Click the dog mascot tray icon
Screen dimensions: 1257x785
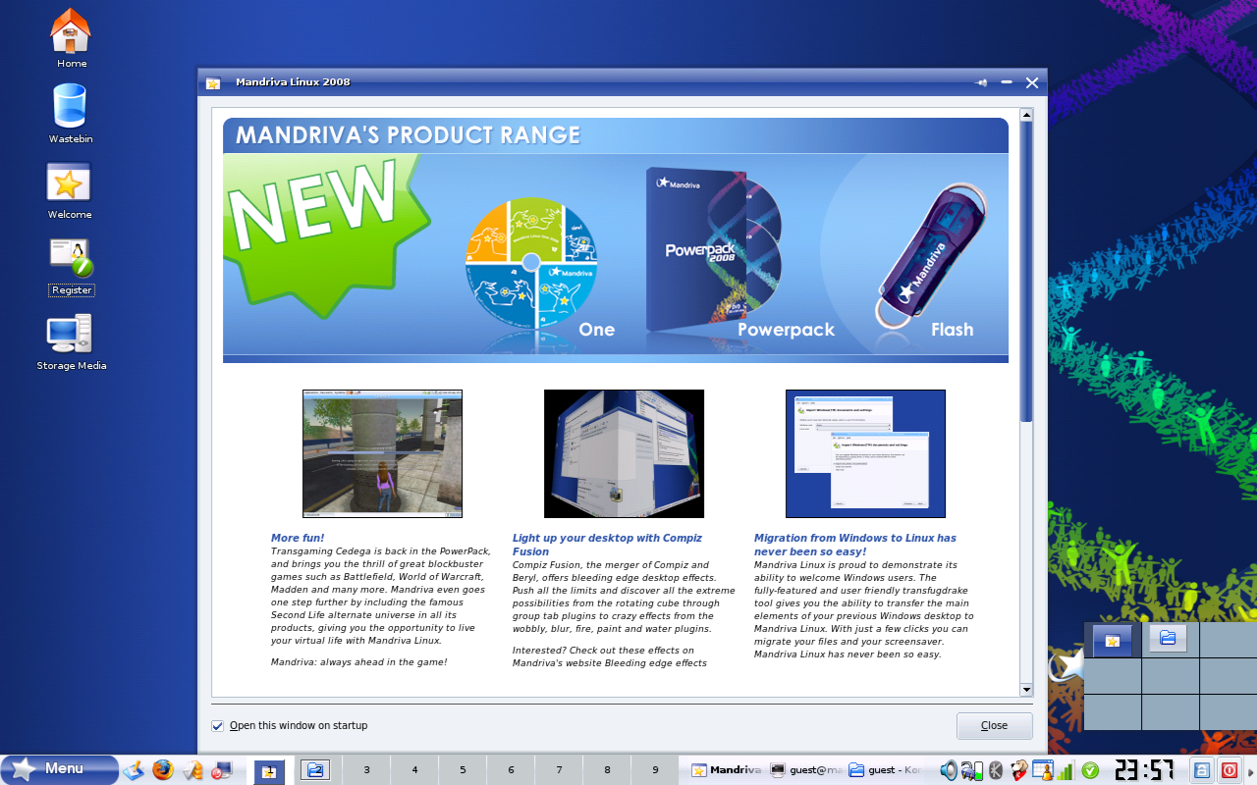(1019, 770)
